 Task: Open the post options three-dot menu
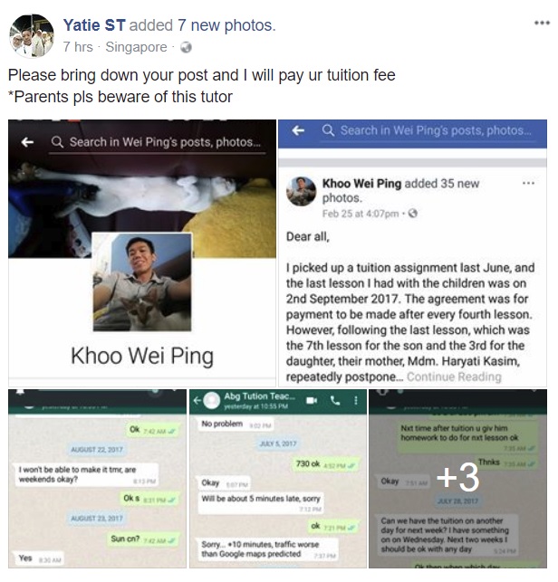542,23
